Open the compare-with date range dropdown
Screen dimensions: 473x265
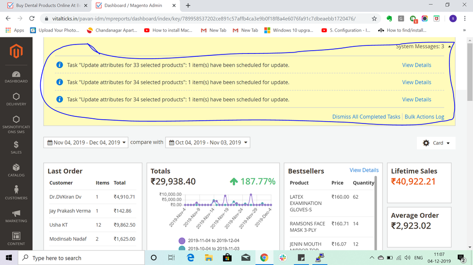[x=208, y=142]
